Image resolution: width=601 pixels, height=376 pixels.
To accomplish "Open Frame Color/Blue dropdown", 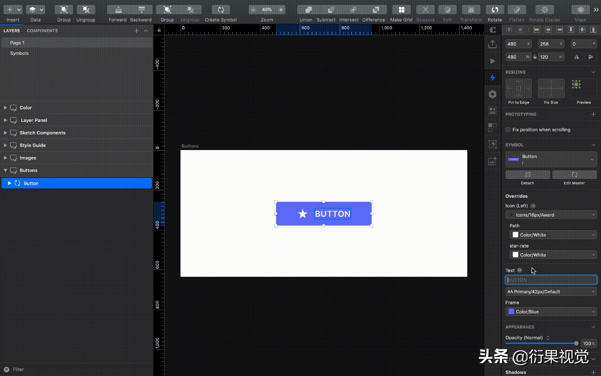I will [551, 312].
